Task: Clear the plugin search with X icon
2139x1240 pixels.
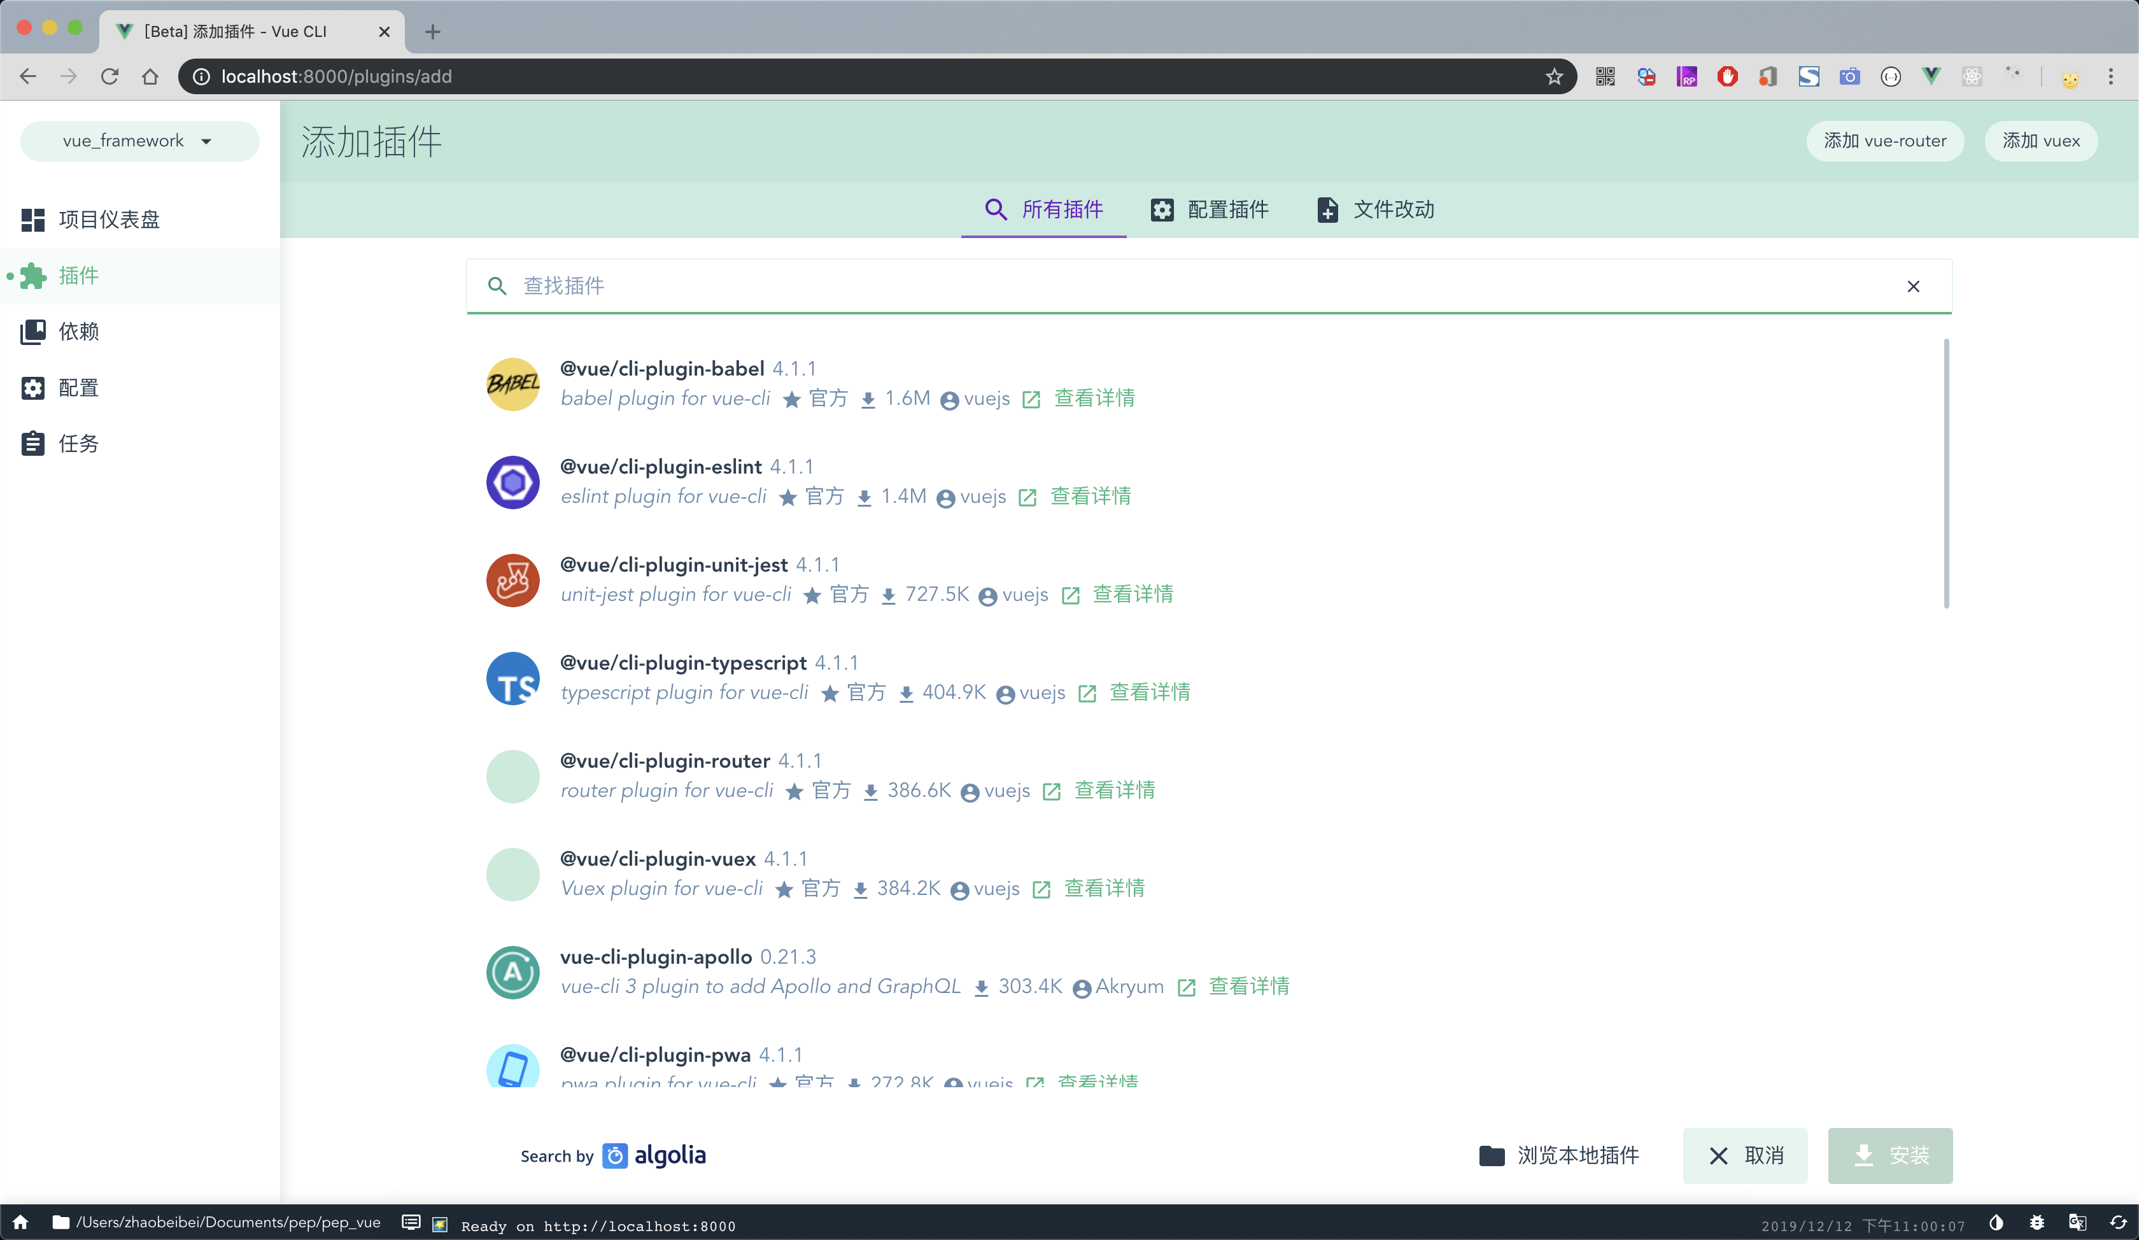Action: 1913,287
